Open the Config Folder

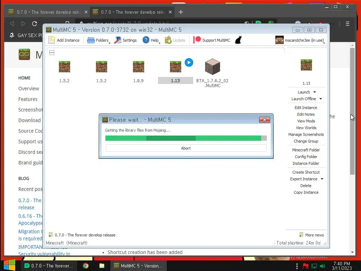point(306,156)
